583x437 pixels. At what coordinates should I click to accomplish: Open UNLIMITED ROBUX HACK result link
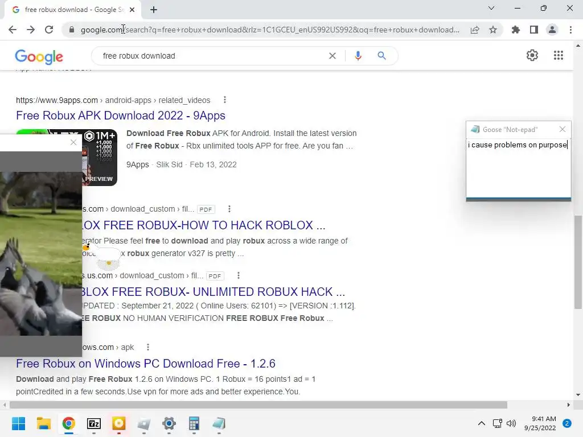coord(214,292)
